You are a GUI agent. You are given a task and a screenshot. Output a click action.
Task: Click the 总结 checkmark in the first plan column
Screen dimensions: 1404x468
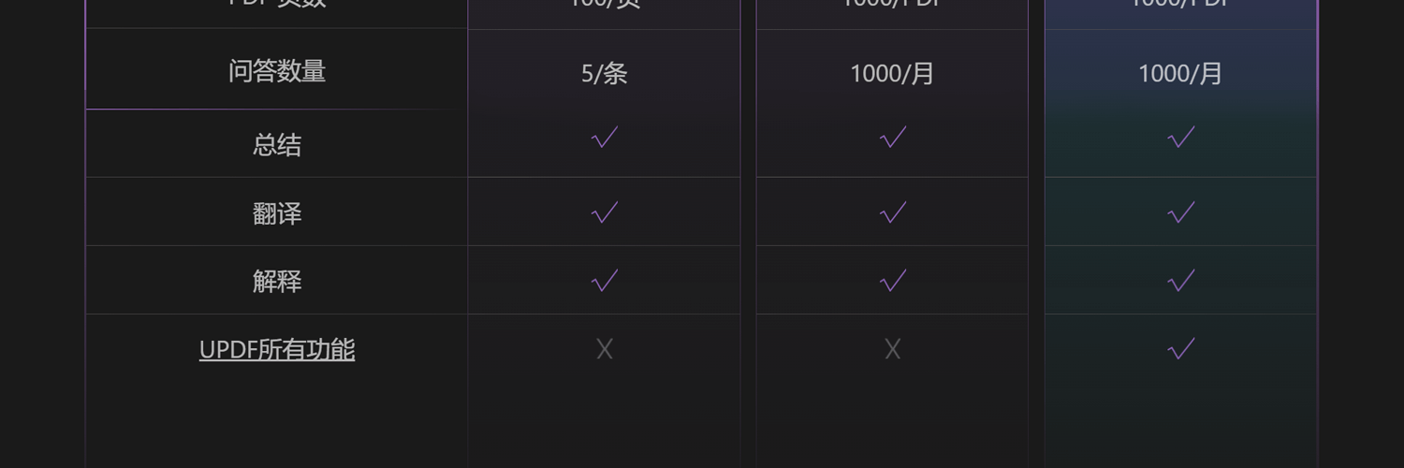(605, 139)
